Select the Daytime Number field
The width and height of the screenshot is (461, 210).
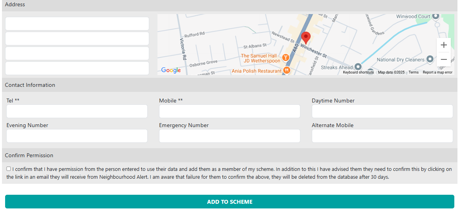pos(382,111)
